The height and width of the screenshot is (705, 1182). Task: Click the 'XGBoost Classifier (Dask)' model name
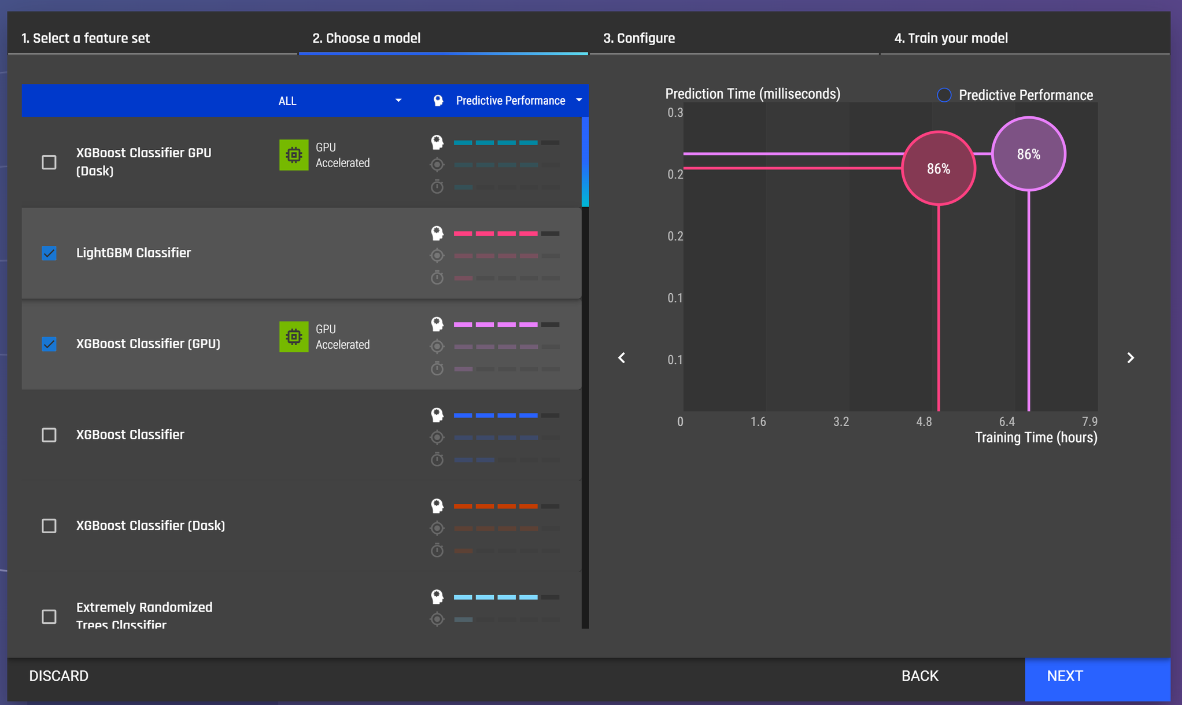[x=150, y=526]
